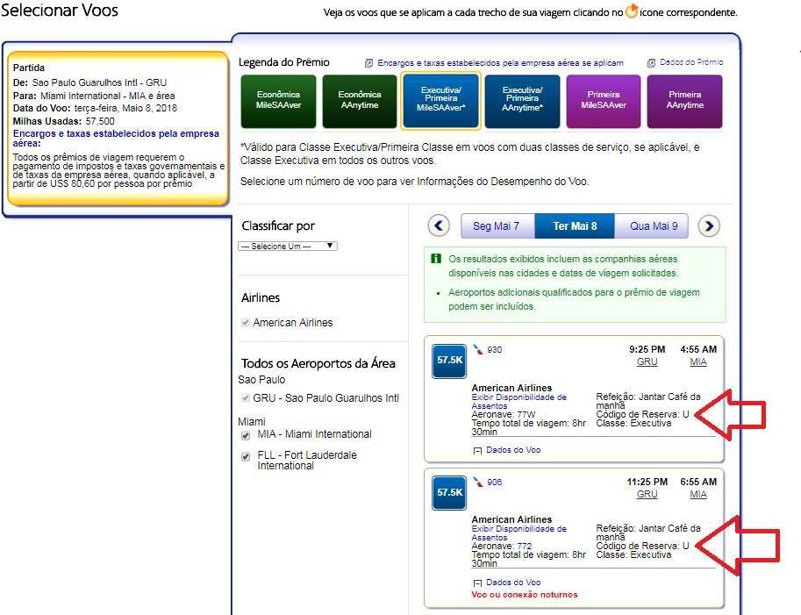This screenshot has height=615, width=801.
Task: Click Dados do Voo text for flight 906
Action: [x=513, y=583]
